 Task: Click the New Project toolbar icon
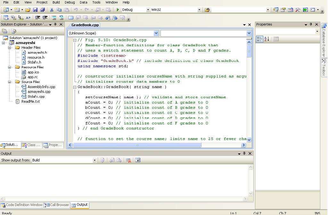pyautogui.click(x=6, y=10)
